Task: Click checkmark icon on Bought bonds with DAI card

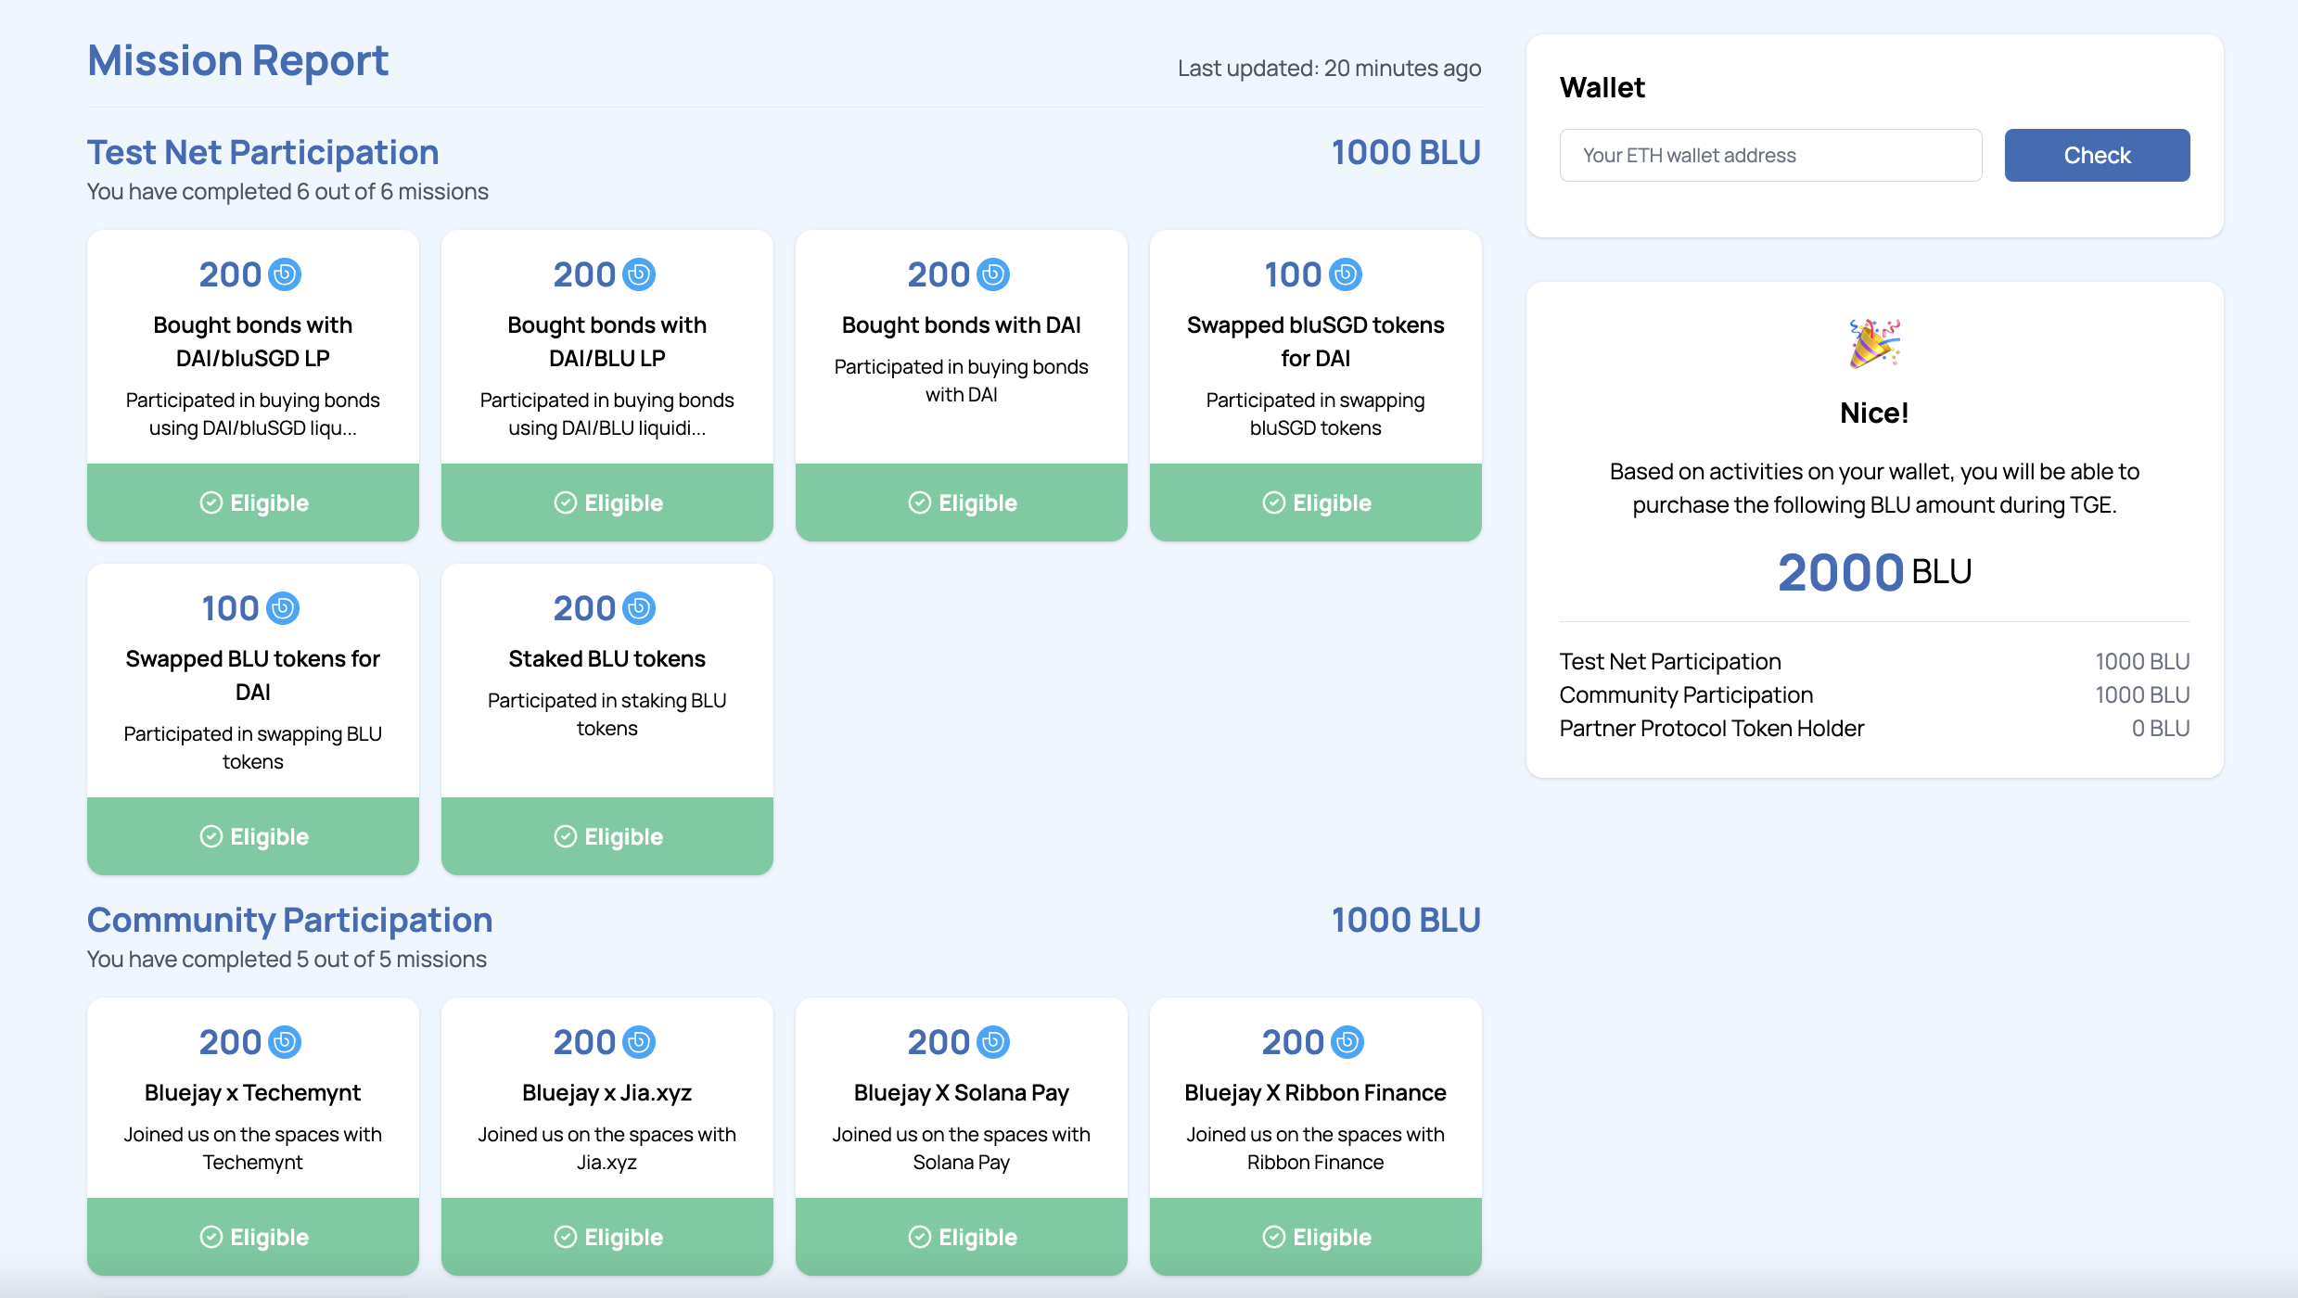Action: pos(919,503)
